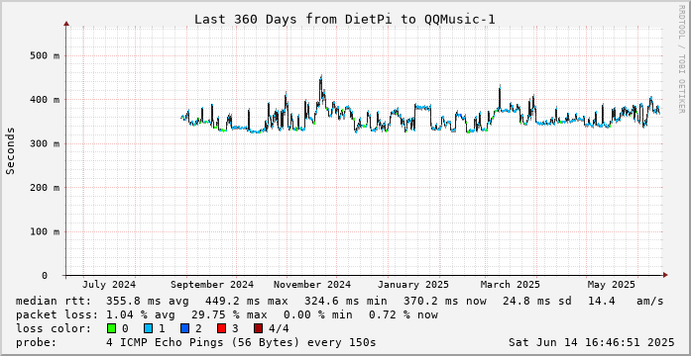Click the 'Seconds' vertical axis label
The image size is (691, 356).
[10, 150]
